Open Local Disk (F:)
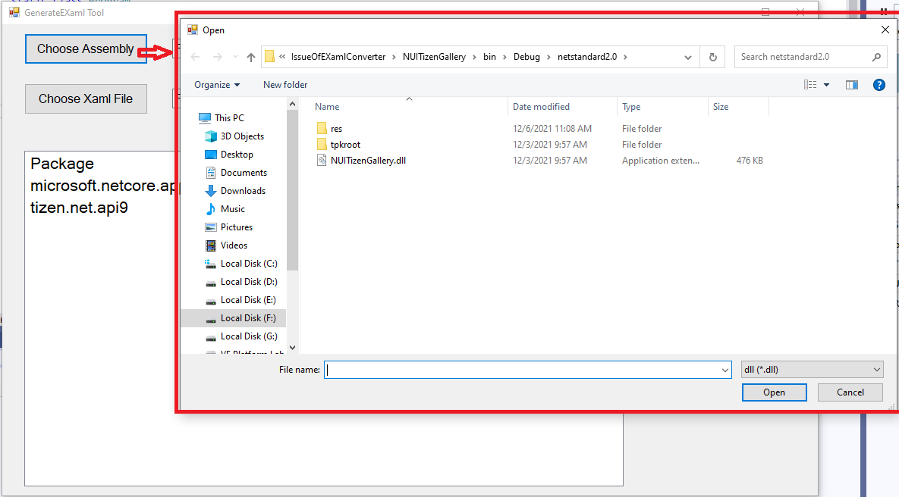899x497 pixels. click(233, 318)
